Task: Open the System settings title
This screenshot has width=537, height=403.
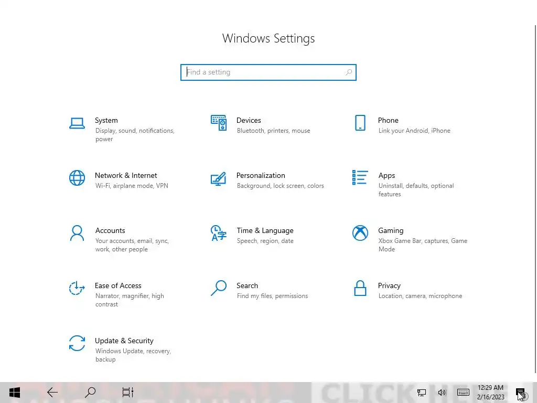Action: (x=106, y=120)
